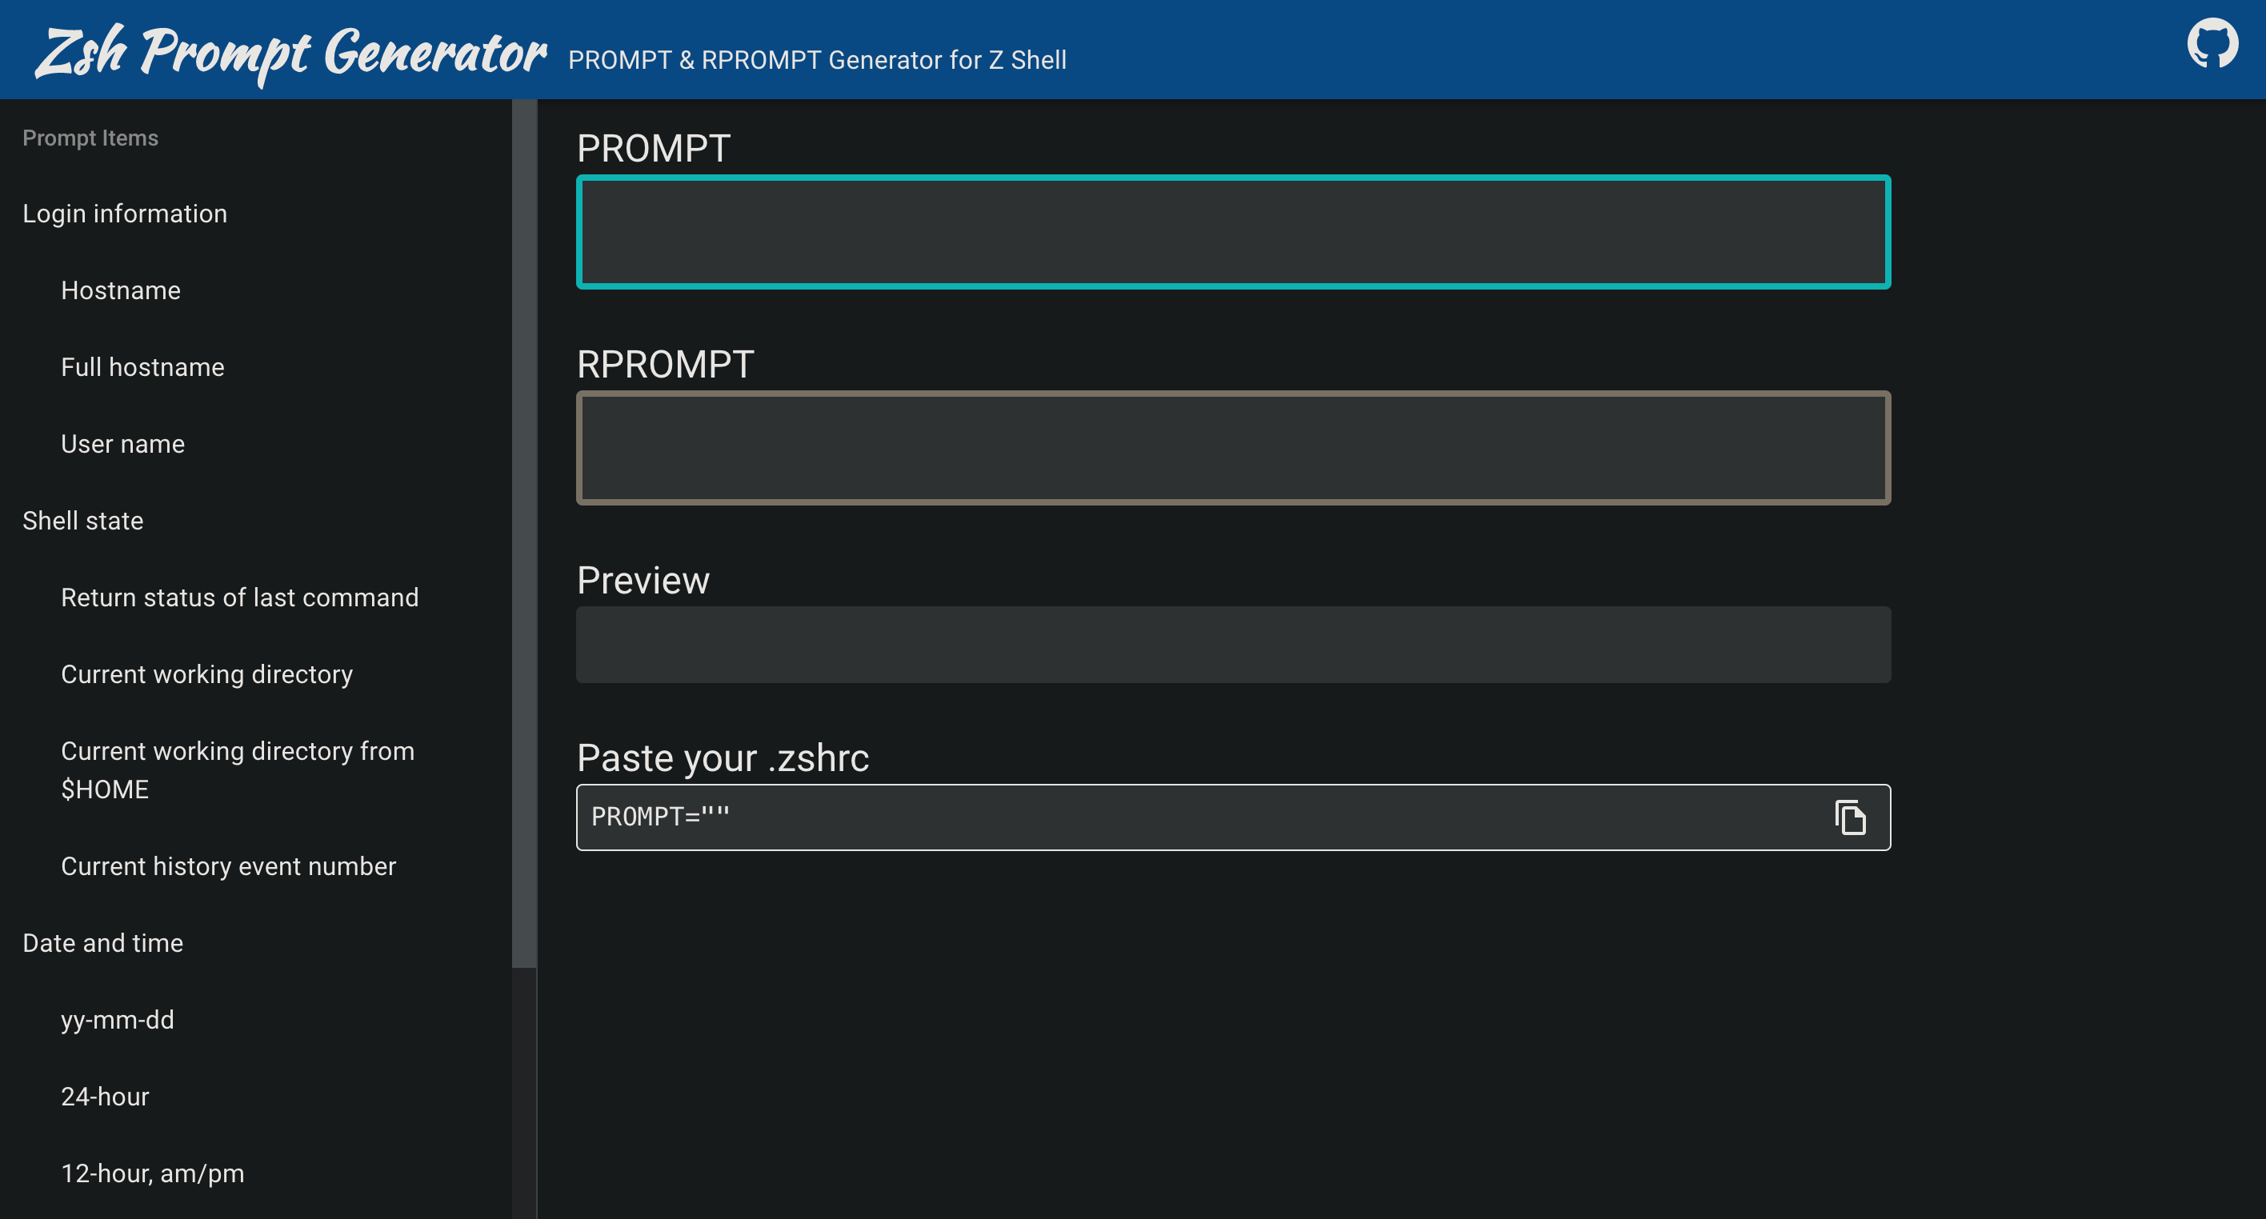
Task: Select the 12-hour, am/pm item
Action: pyautogui.click(x=152, y=1173)
